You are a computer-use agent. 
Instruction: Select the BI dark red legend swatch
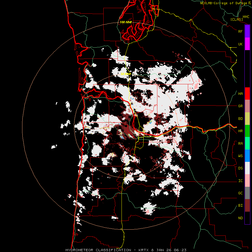[247, 206]
